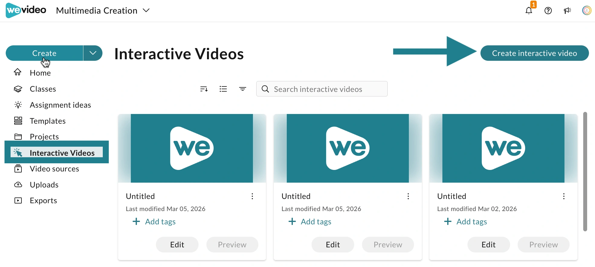Open the announcements megaphone icon
This screenshot has height=267, width=595.
point(567,11)
